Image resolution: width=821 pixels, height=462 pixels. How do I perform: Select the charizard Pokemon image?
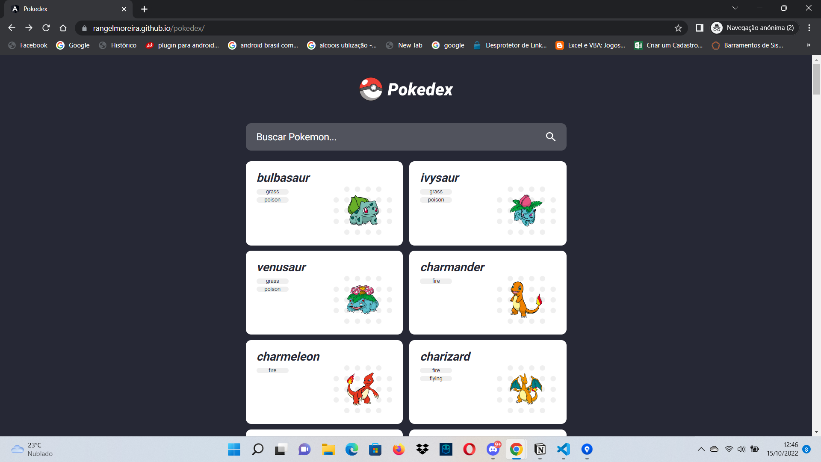526,389
